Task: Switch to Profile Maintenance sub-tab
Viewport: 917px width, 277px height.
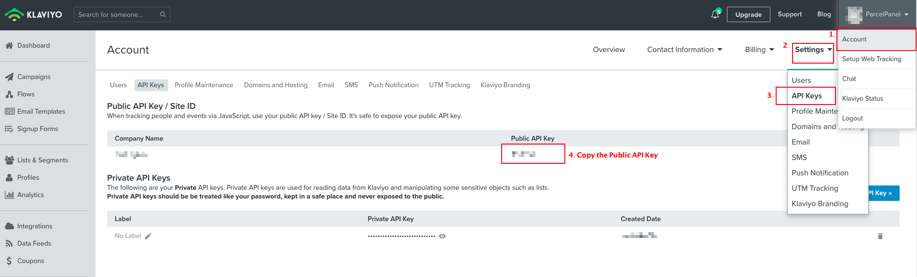Action: click(204, 85)
